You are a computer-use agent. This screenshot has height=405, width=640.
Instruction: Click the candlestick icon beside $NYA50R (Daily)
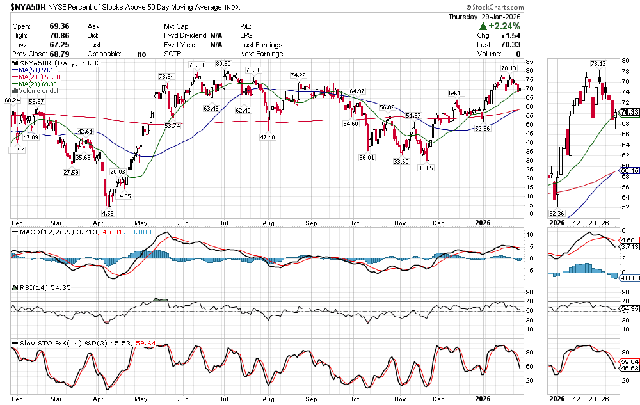[15, 63]
